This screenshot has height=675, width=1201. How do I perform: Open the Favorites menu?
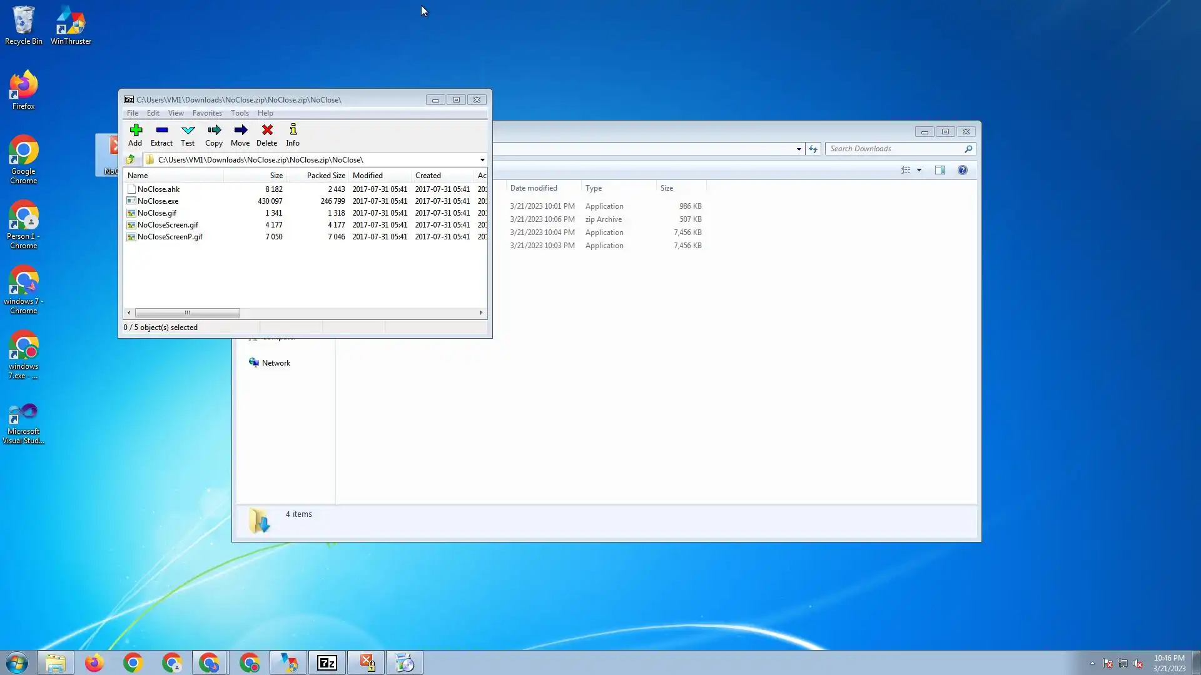pos(207,113)
